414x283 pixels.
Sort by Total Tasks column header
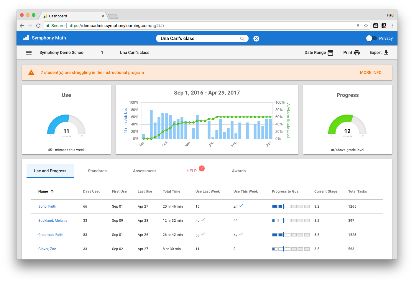coord(357,191)
